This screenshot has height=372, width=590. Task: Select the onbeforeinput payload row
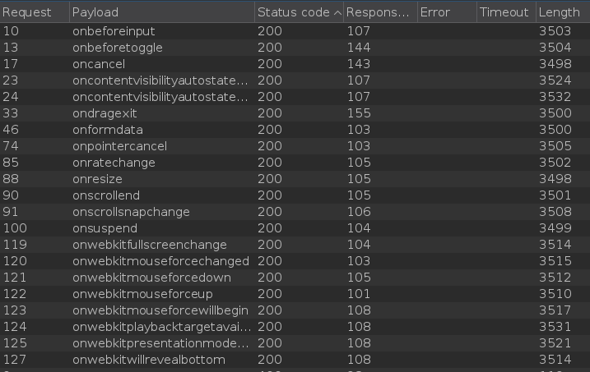pos(114,31)
